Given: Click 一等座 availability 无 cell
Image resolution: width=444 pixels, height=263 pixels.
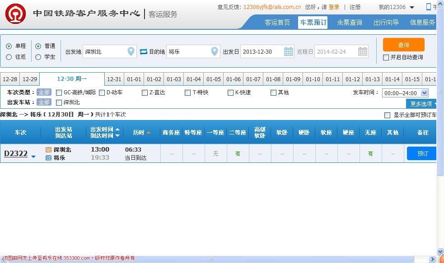Looking at the screenshot, I should (x=215, y=153).
